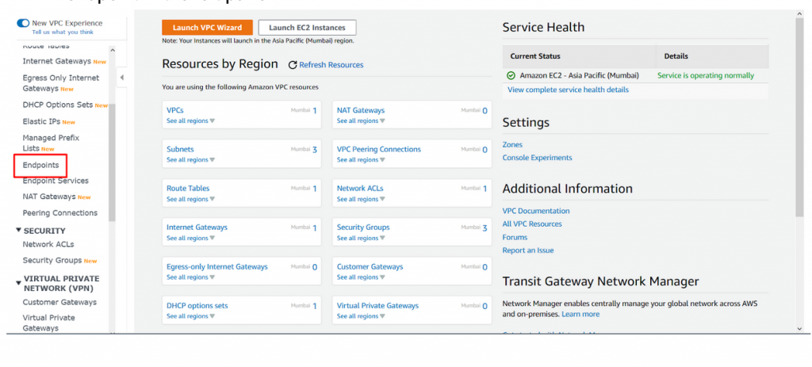This screenshot has width=812, height=367.
Task: Open Network ACLs under SECURITY in the sidebar
Action: (x=48, y=244)
